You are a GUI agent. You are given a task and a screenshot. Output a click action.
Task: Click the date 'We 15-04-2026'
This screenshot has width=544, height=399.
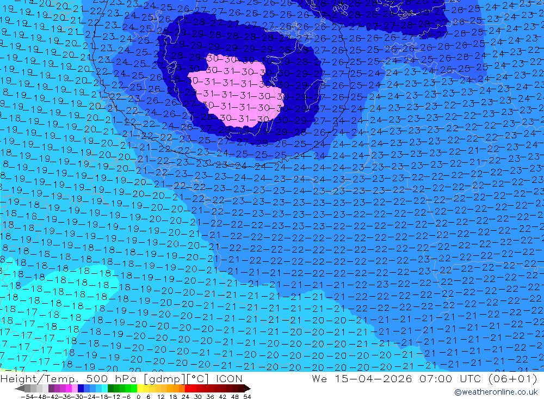(362, 378)
